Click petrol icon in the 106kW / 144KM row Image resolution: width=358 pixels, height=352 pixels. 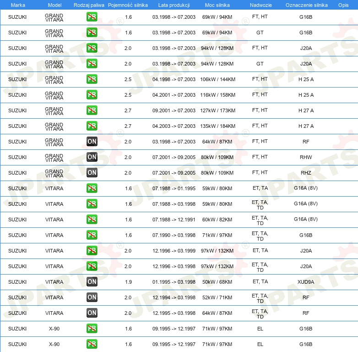92,79
